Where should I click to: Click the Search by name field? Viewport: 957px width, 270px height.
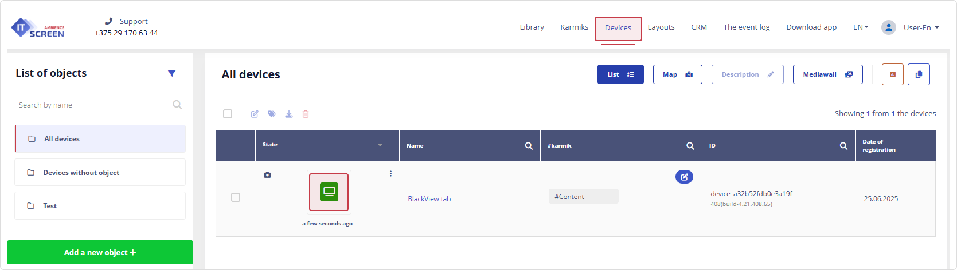point(93,105)
